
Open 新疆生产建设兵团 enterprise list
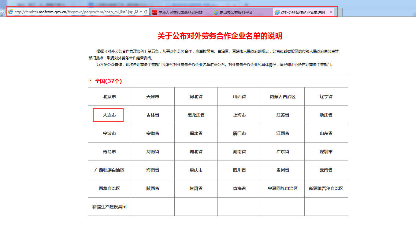pyautogui.click(x=109, y=207)
